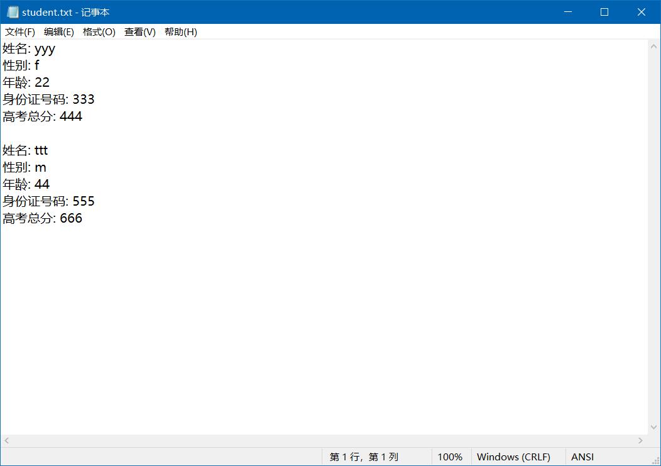Click the 100% zoom status entry
Image resolution: width=661 pixels, height=466 pixels.
pyautogui.click(x=450, y=457)
